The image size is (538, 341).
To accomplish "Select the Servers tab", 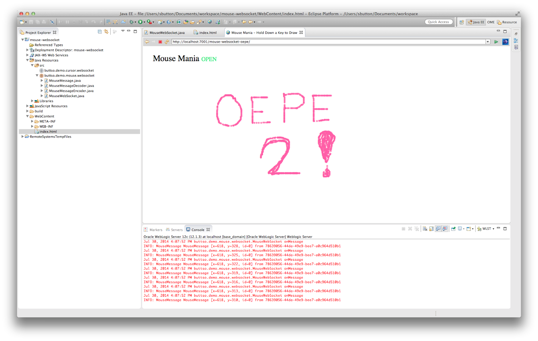I will point(174,230).
